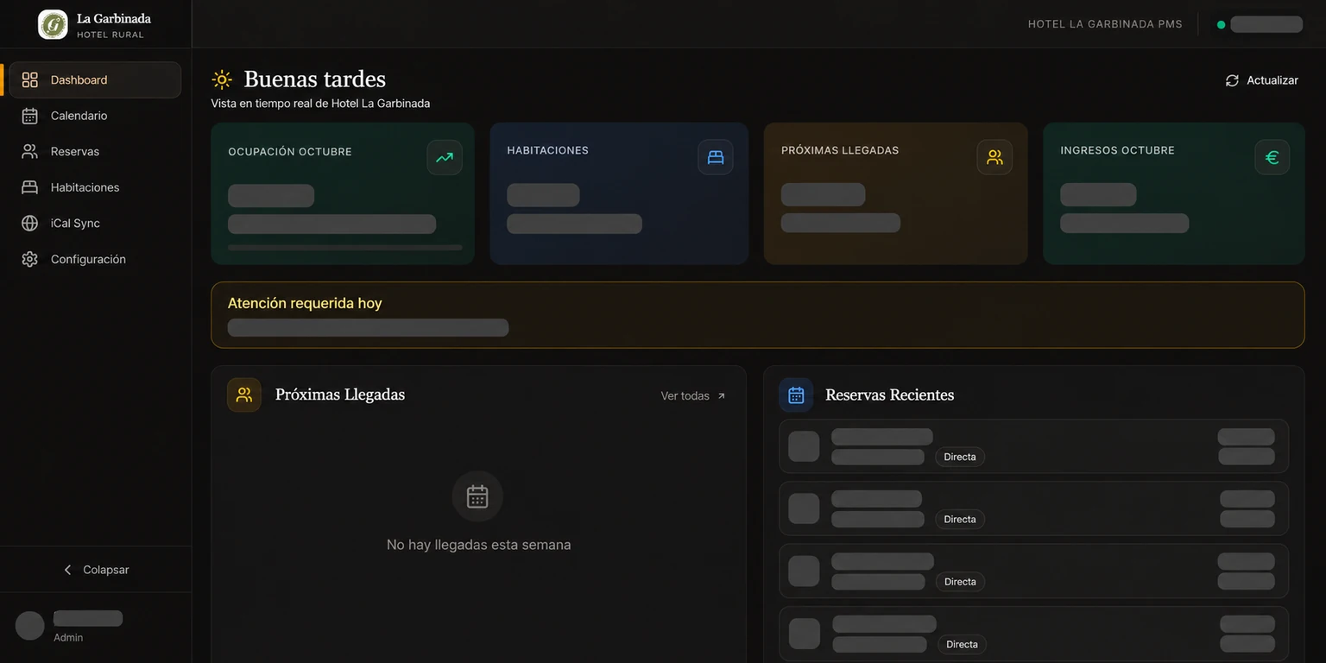The width and height of the screenshot is (1326, 663).
Task: Click the No hay llegadas esta semana text
Action: (x=478, y=545)
